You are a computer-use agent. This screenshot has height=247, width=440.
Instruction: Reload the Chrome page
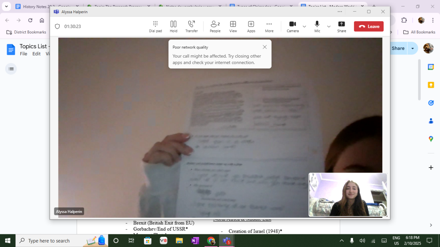pyautogui.click(x=30, y=20)
